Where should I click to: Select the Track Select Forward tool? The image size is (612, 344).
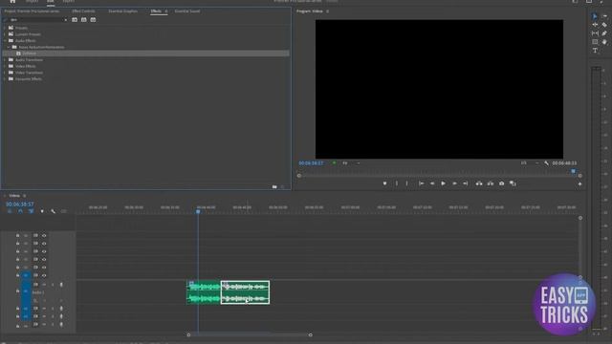click(x=604, y=16)
